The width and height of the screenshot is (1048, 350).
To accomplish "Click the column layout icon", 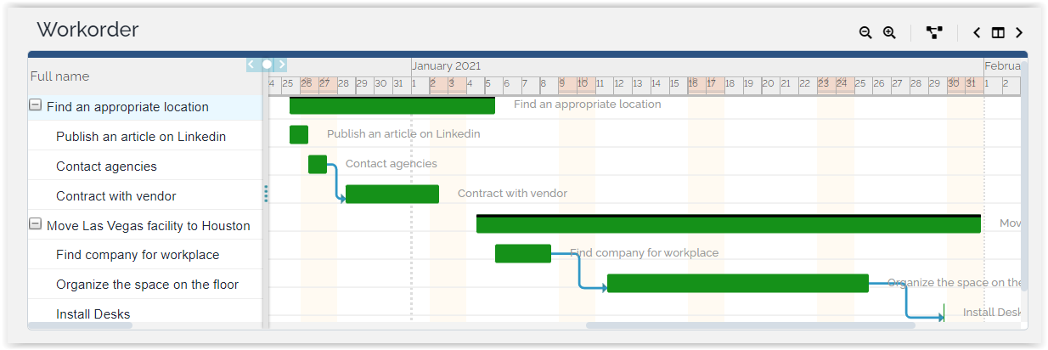I will tap(998, 33).
